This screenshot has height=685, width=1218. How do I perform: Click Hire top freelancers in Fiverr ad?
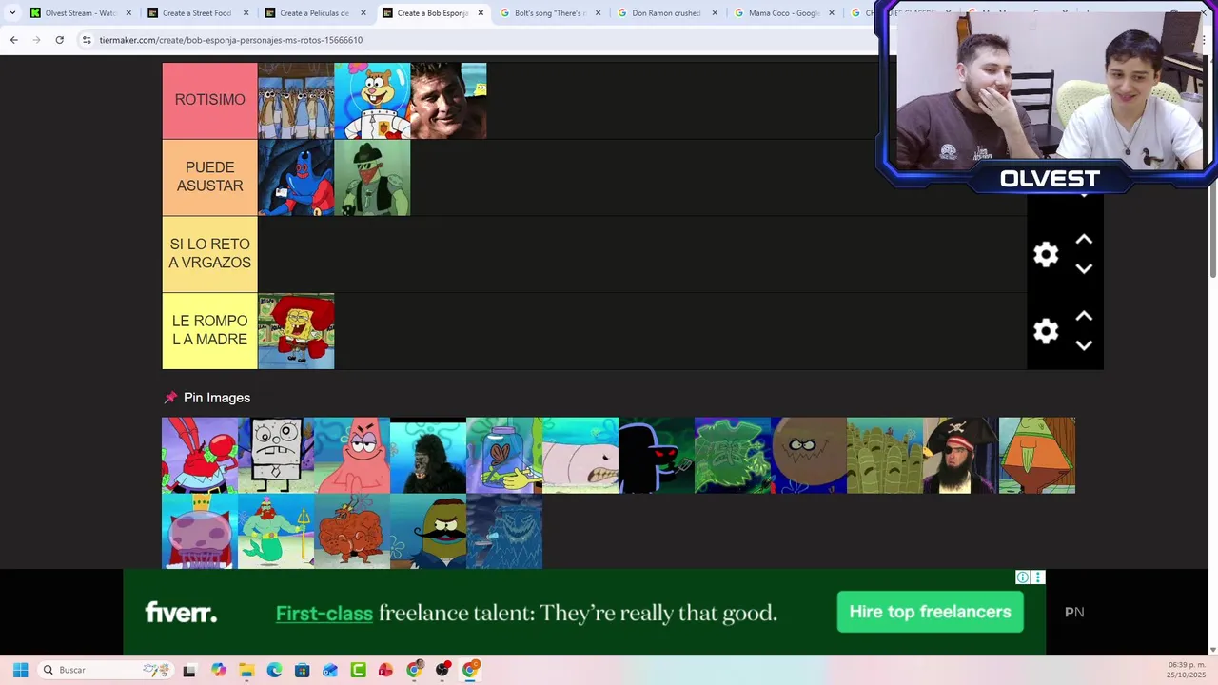(x=930, y=612)
